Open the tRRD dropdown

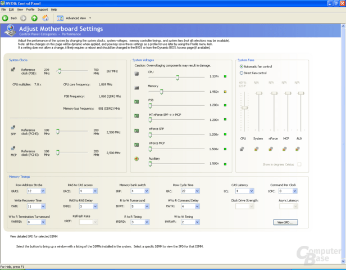coord(95,206)
